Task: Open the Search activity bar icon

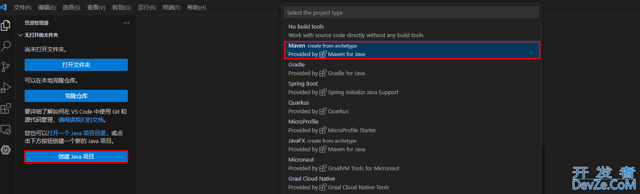Action: pos(6,46)
